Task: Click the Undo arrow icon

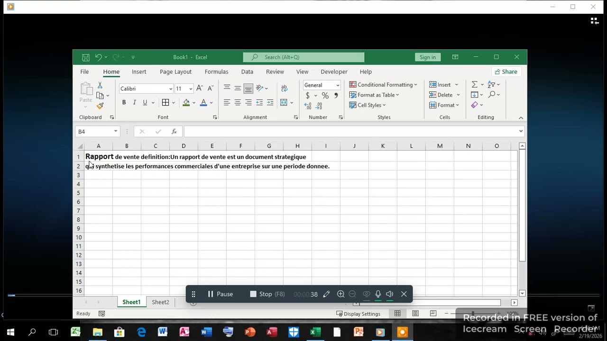Action: (98, 57)
